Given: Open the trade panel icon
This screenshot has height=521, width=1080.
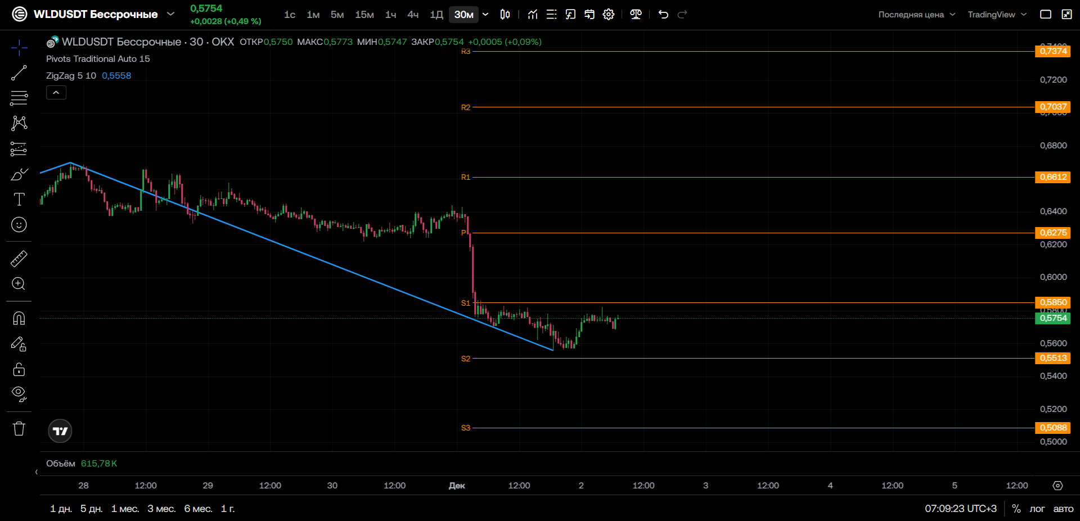Looking at the screenshot, I should pyautogui.click(x=589, y=14).
